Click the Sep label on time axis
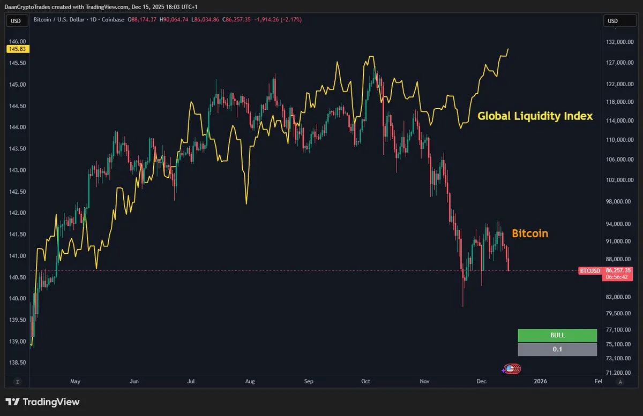643x416 pixels. (308, 382)
